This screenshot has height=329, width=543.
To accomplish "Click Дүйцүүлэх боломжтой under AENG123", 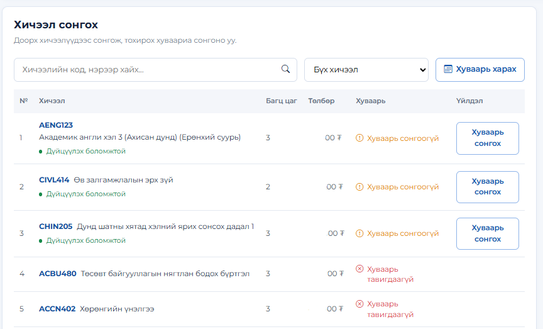I will tap(86, 151).
